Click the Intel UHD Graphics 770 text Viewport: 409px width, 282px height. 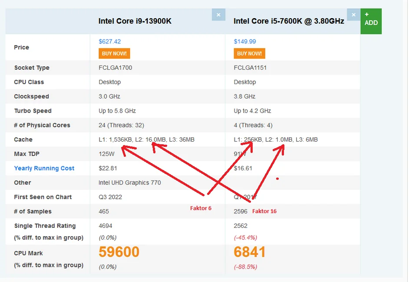130,183
